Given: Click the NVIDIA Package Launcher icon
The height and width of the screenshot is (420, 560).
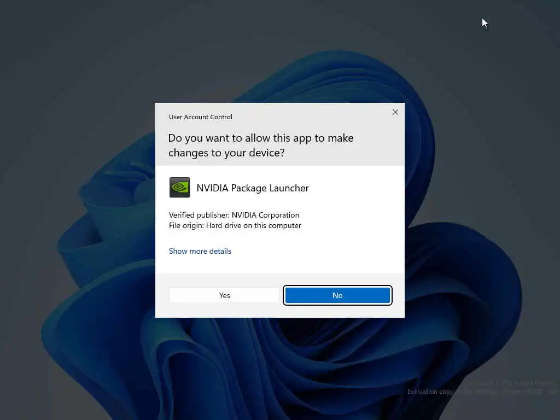Looking at the screenshot, I should click(x=179, y=187).
